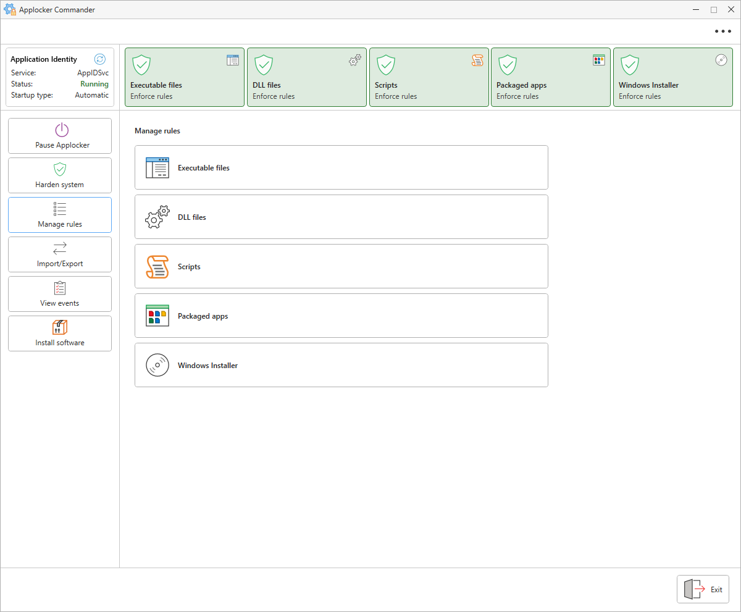
Task: Click the Exit door icon
Action: 695,589
